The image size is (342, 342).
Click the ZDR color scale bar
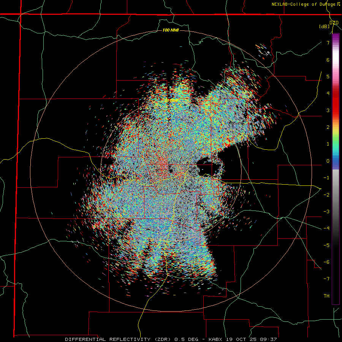pyautogui.click(x=336, y=169)
